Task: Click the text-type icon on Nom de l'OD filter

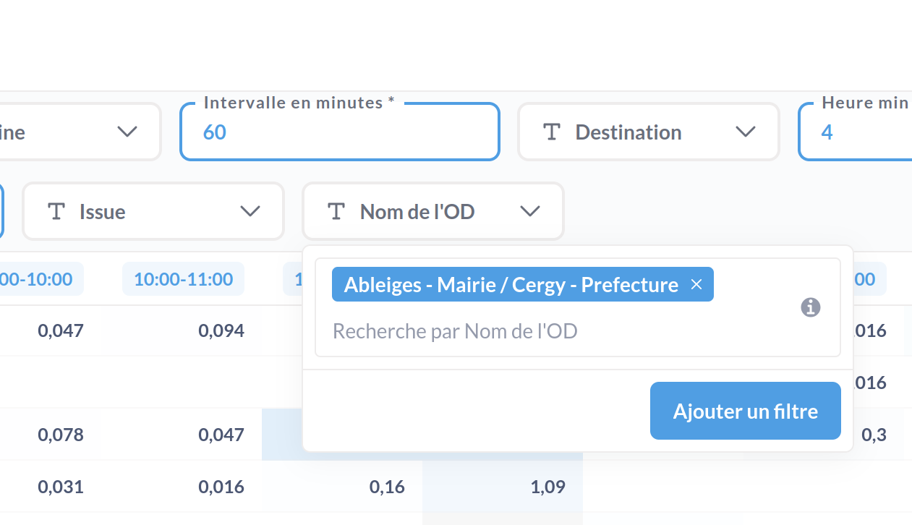Action: tap(336, 212)
